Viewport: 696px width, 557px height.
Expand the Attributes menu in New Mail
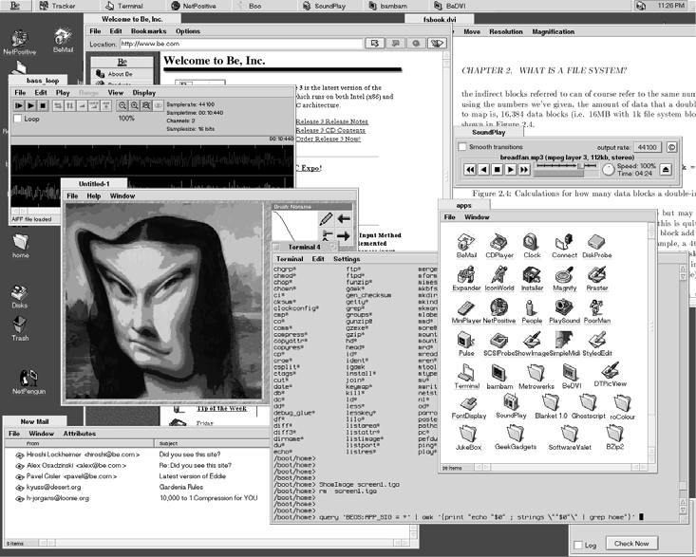coord(79,433)
